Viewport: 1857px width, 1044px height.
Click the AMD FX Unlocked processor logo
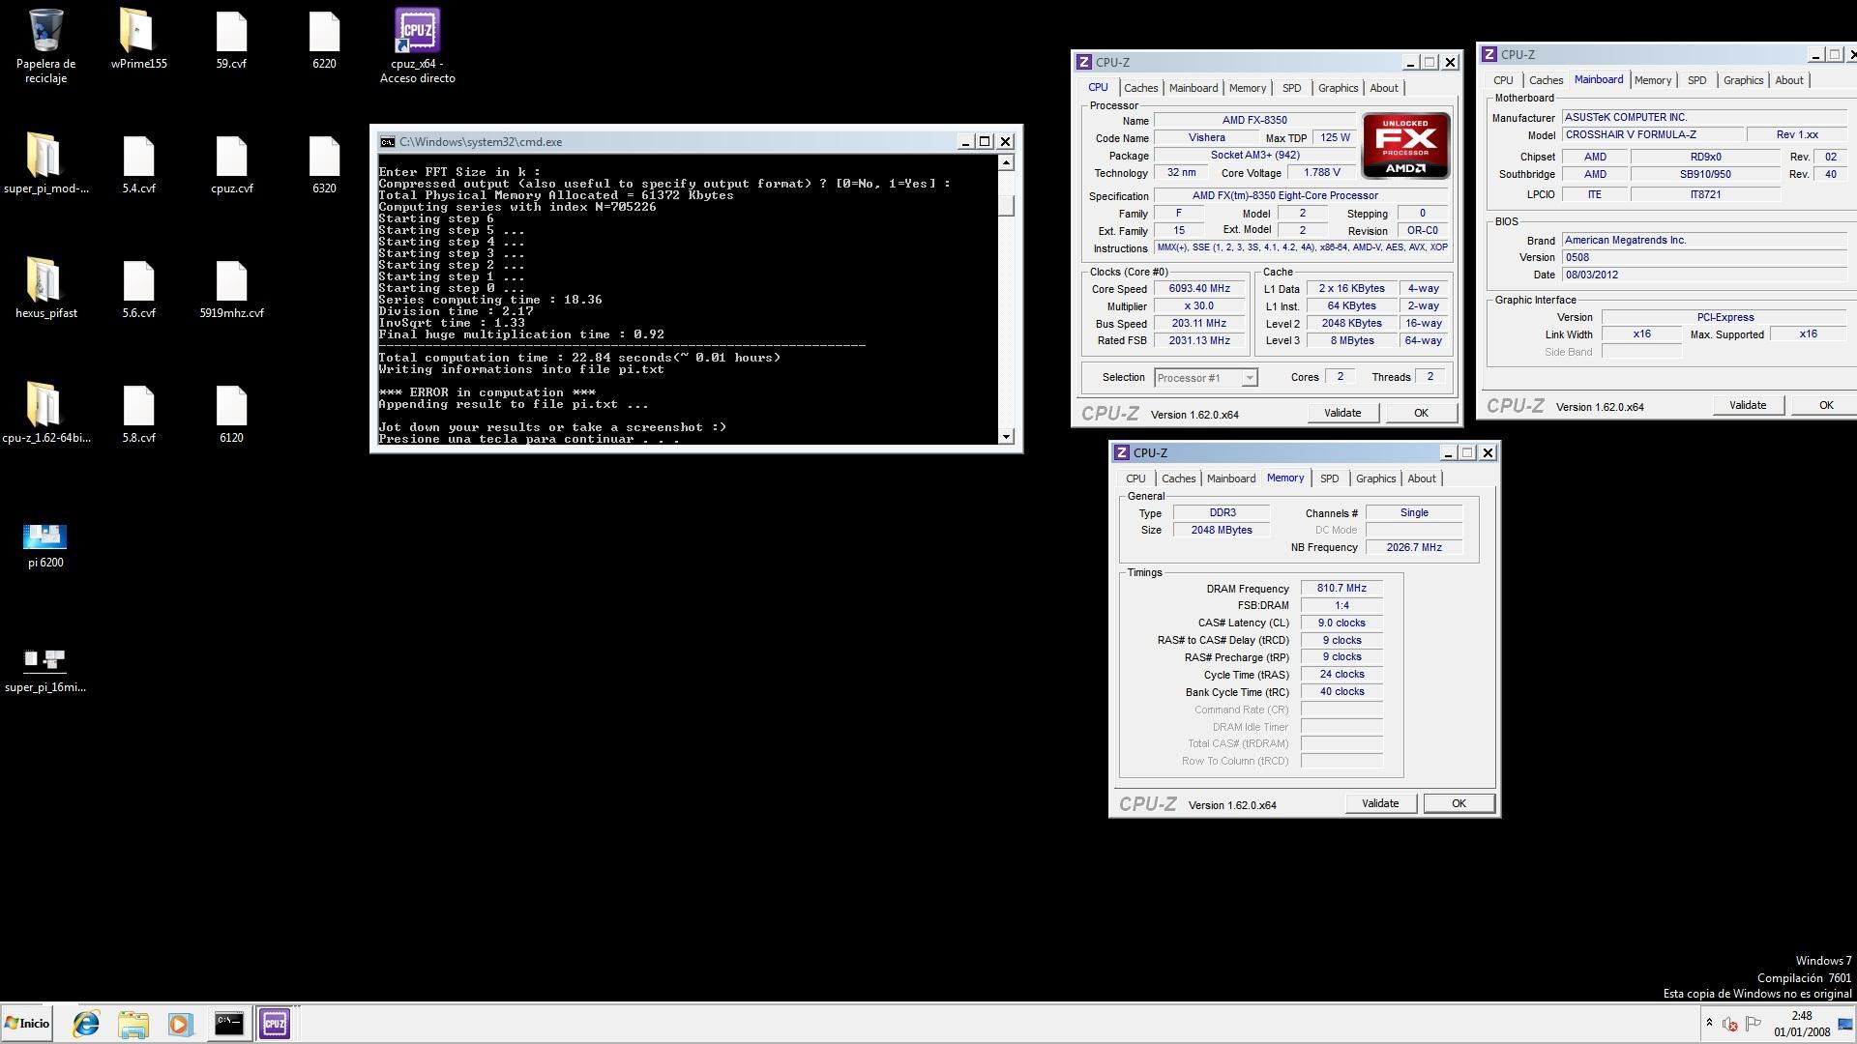click(1405, 145)
